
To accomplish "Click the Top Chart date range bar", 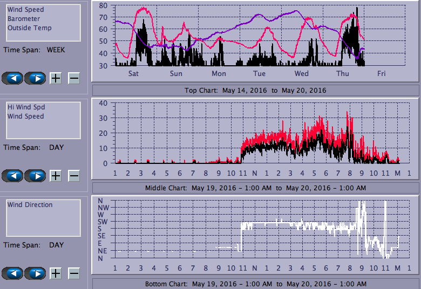I will tap(255, 90).
